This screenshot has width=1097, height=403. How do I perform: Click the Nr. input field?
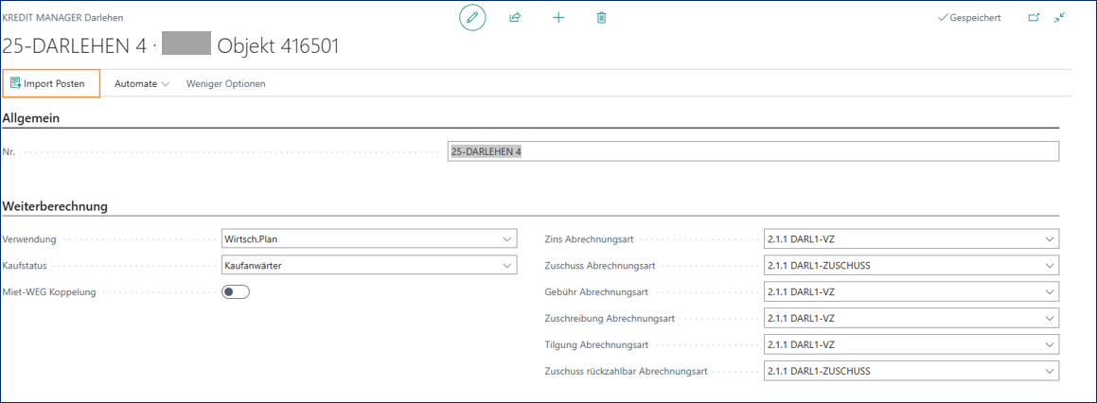point(752,151)
